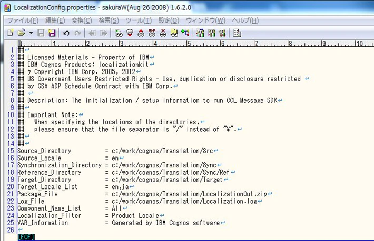The image size is (374, 241).
Task: Click 'Generated by IBM Cognos software' value
Action: [165, 223]
